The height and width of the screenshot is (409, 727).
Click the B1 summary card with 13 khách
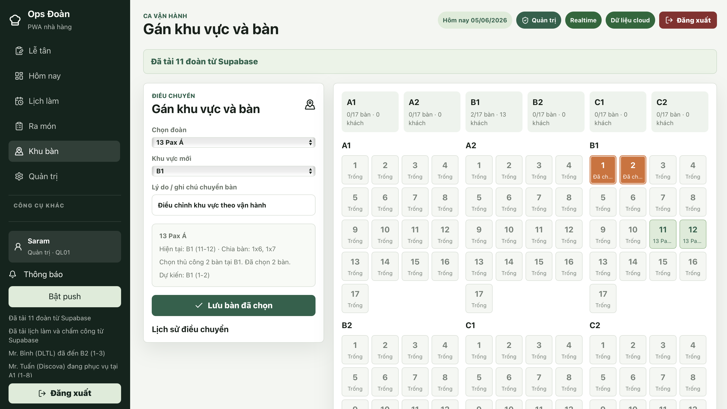(494, 112)
